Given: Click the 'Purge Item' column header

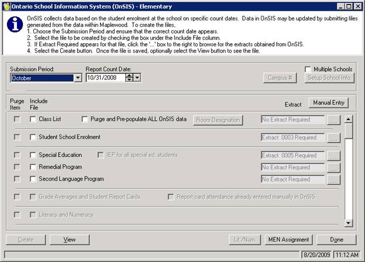Looking at the screenshot, I should tap(17, 104).
